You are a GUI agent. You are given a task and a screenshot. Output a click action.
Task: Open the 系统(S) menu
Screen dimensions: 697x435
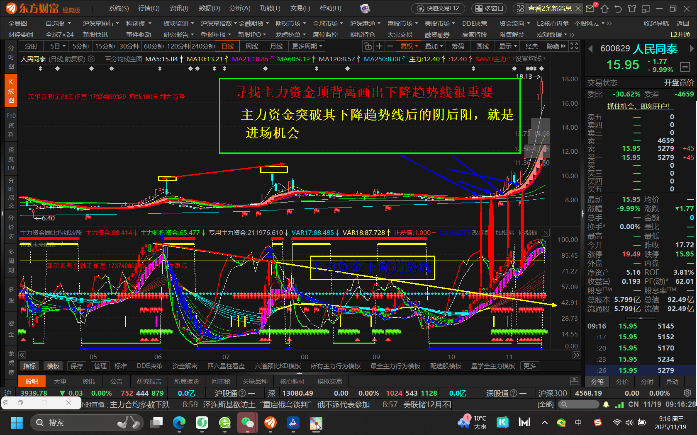coord(119,8)
